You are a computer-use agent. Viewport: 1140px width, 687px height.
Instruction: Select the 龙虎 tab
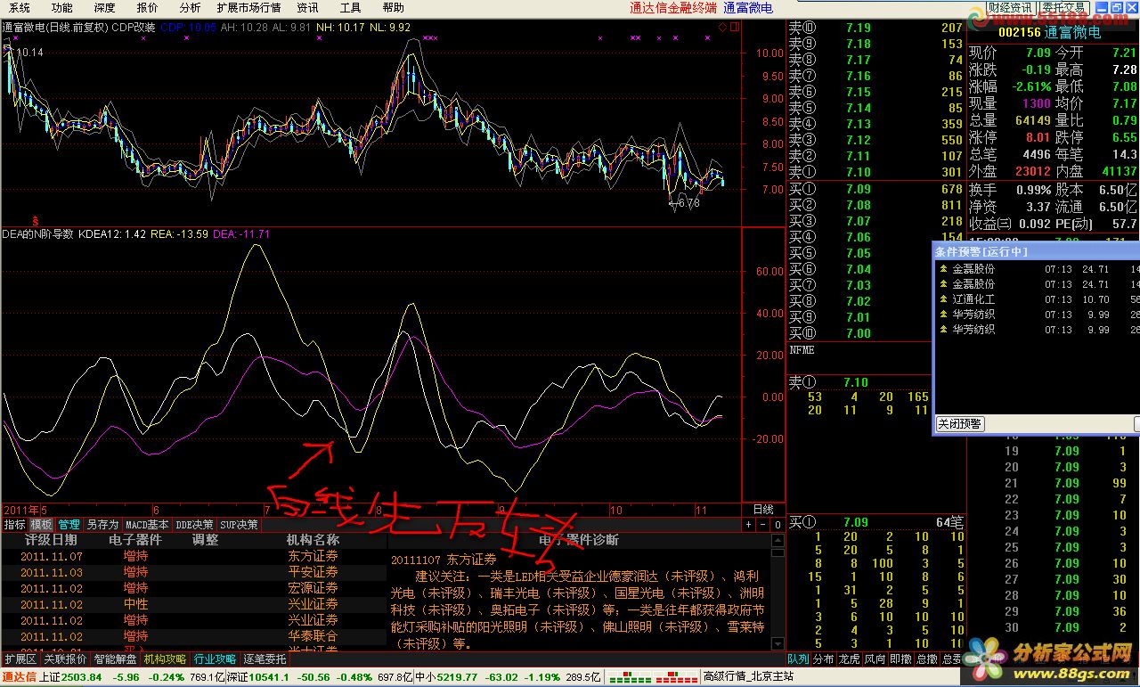850,659
